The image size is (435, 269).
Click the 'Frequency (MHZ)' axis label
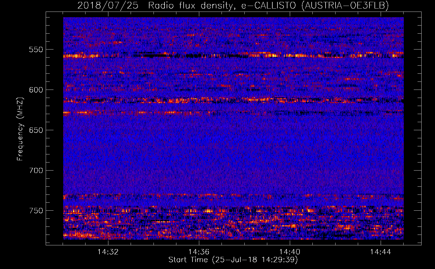20,129
